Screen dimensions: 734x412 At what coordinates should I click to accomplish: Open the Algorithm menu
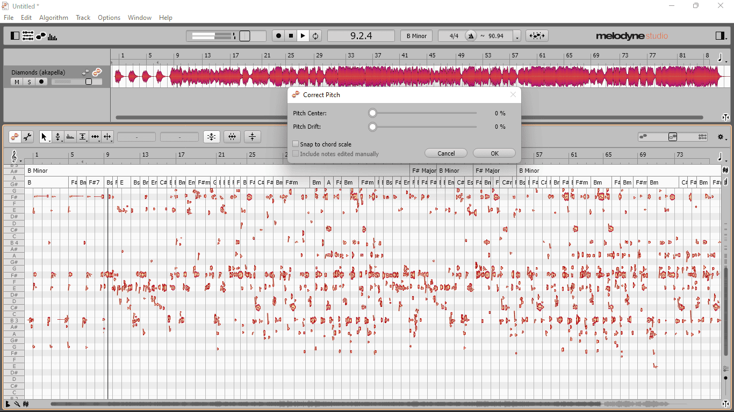[54, 18]
